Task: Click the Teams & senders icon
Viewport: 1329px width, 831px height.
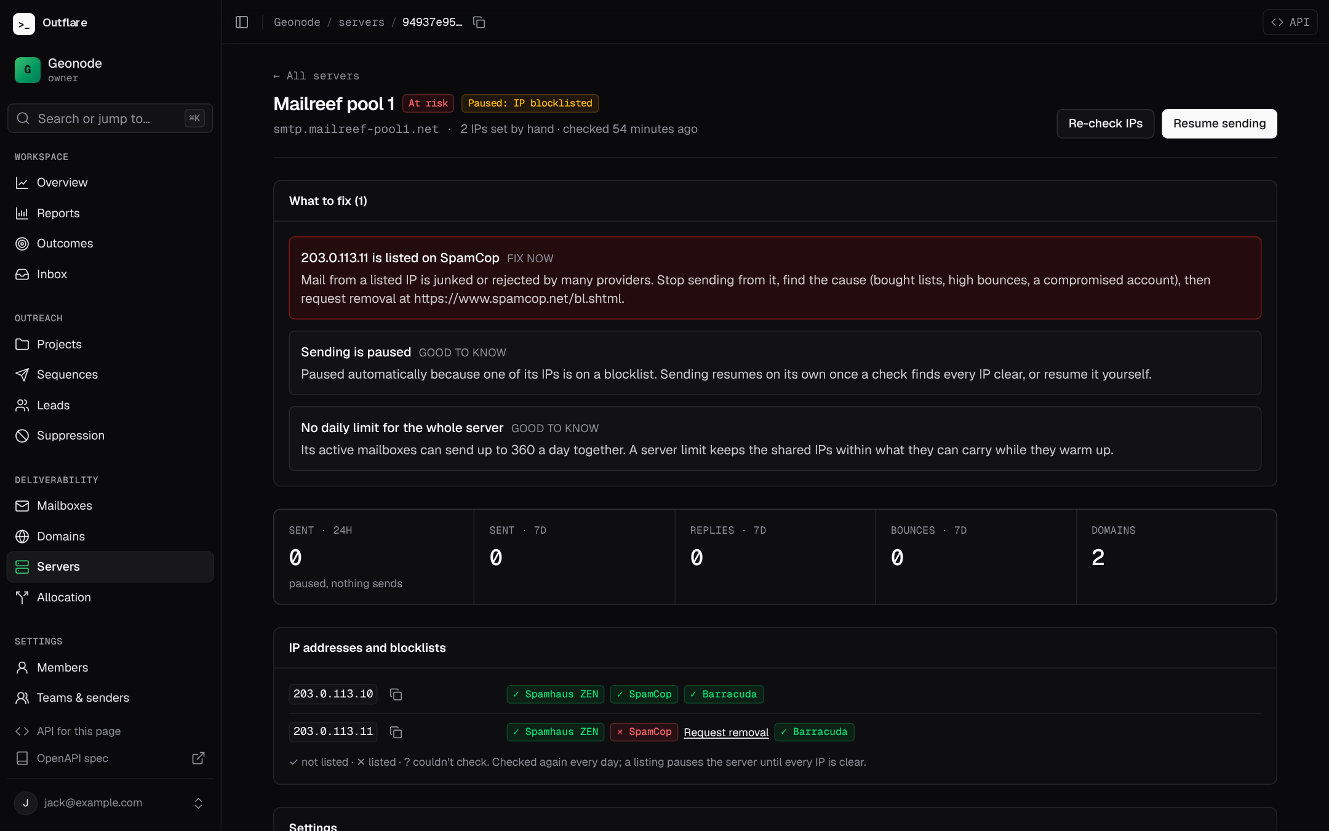Action: pyautogui.click(x=22, y=698)
